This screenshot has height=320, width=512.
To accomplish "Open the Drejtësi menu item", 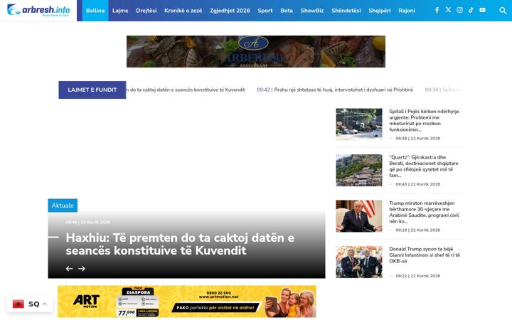I will click(146, 11).
